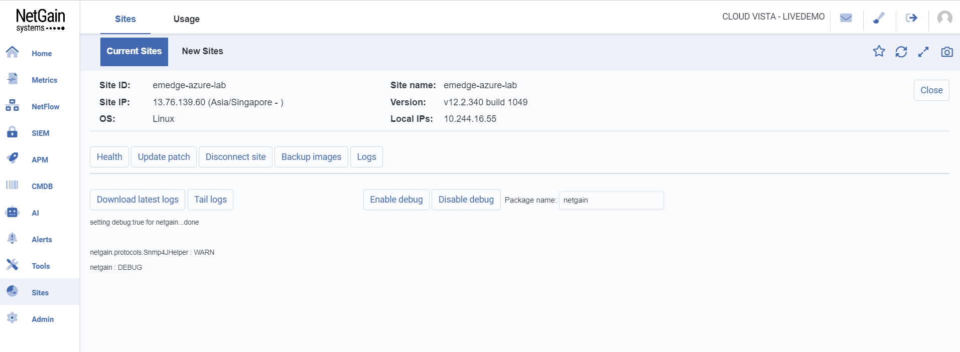Viewport: 960px width, 352px height.
Task: Open the NetFlow menu label
Action: pos(45,107)
